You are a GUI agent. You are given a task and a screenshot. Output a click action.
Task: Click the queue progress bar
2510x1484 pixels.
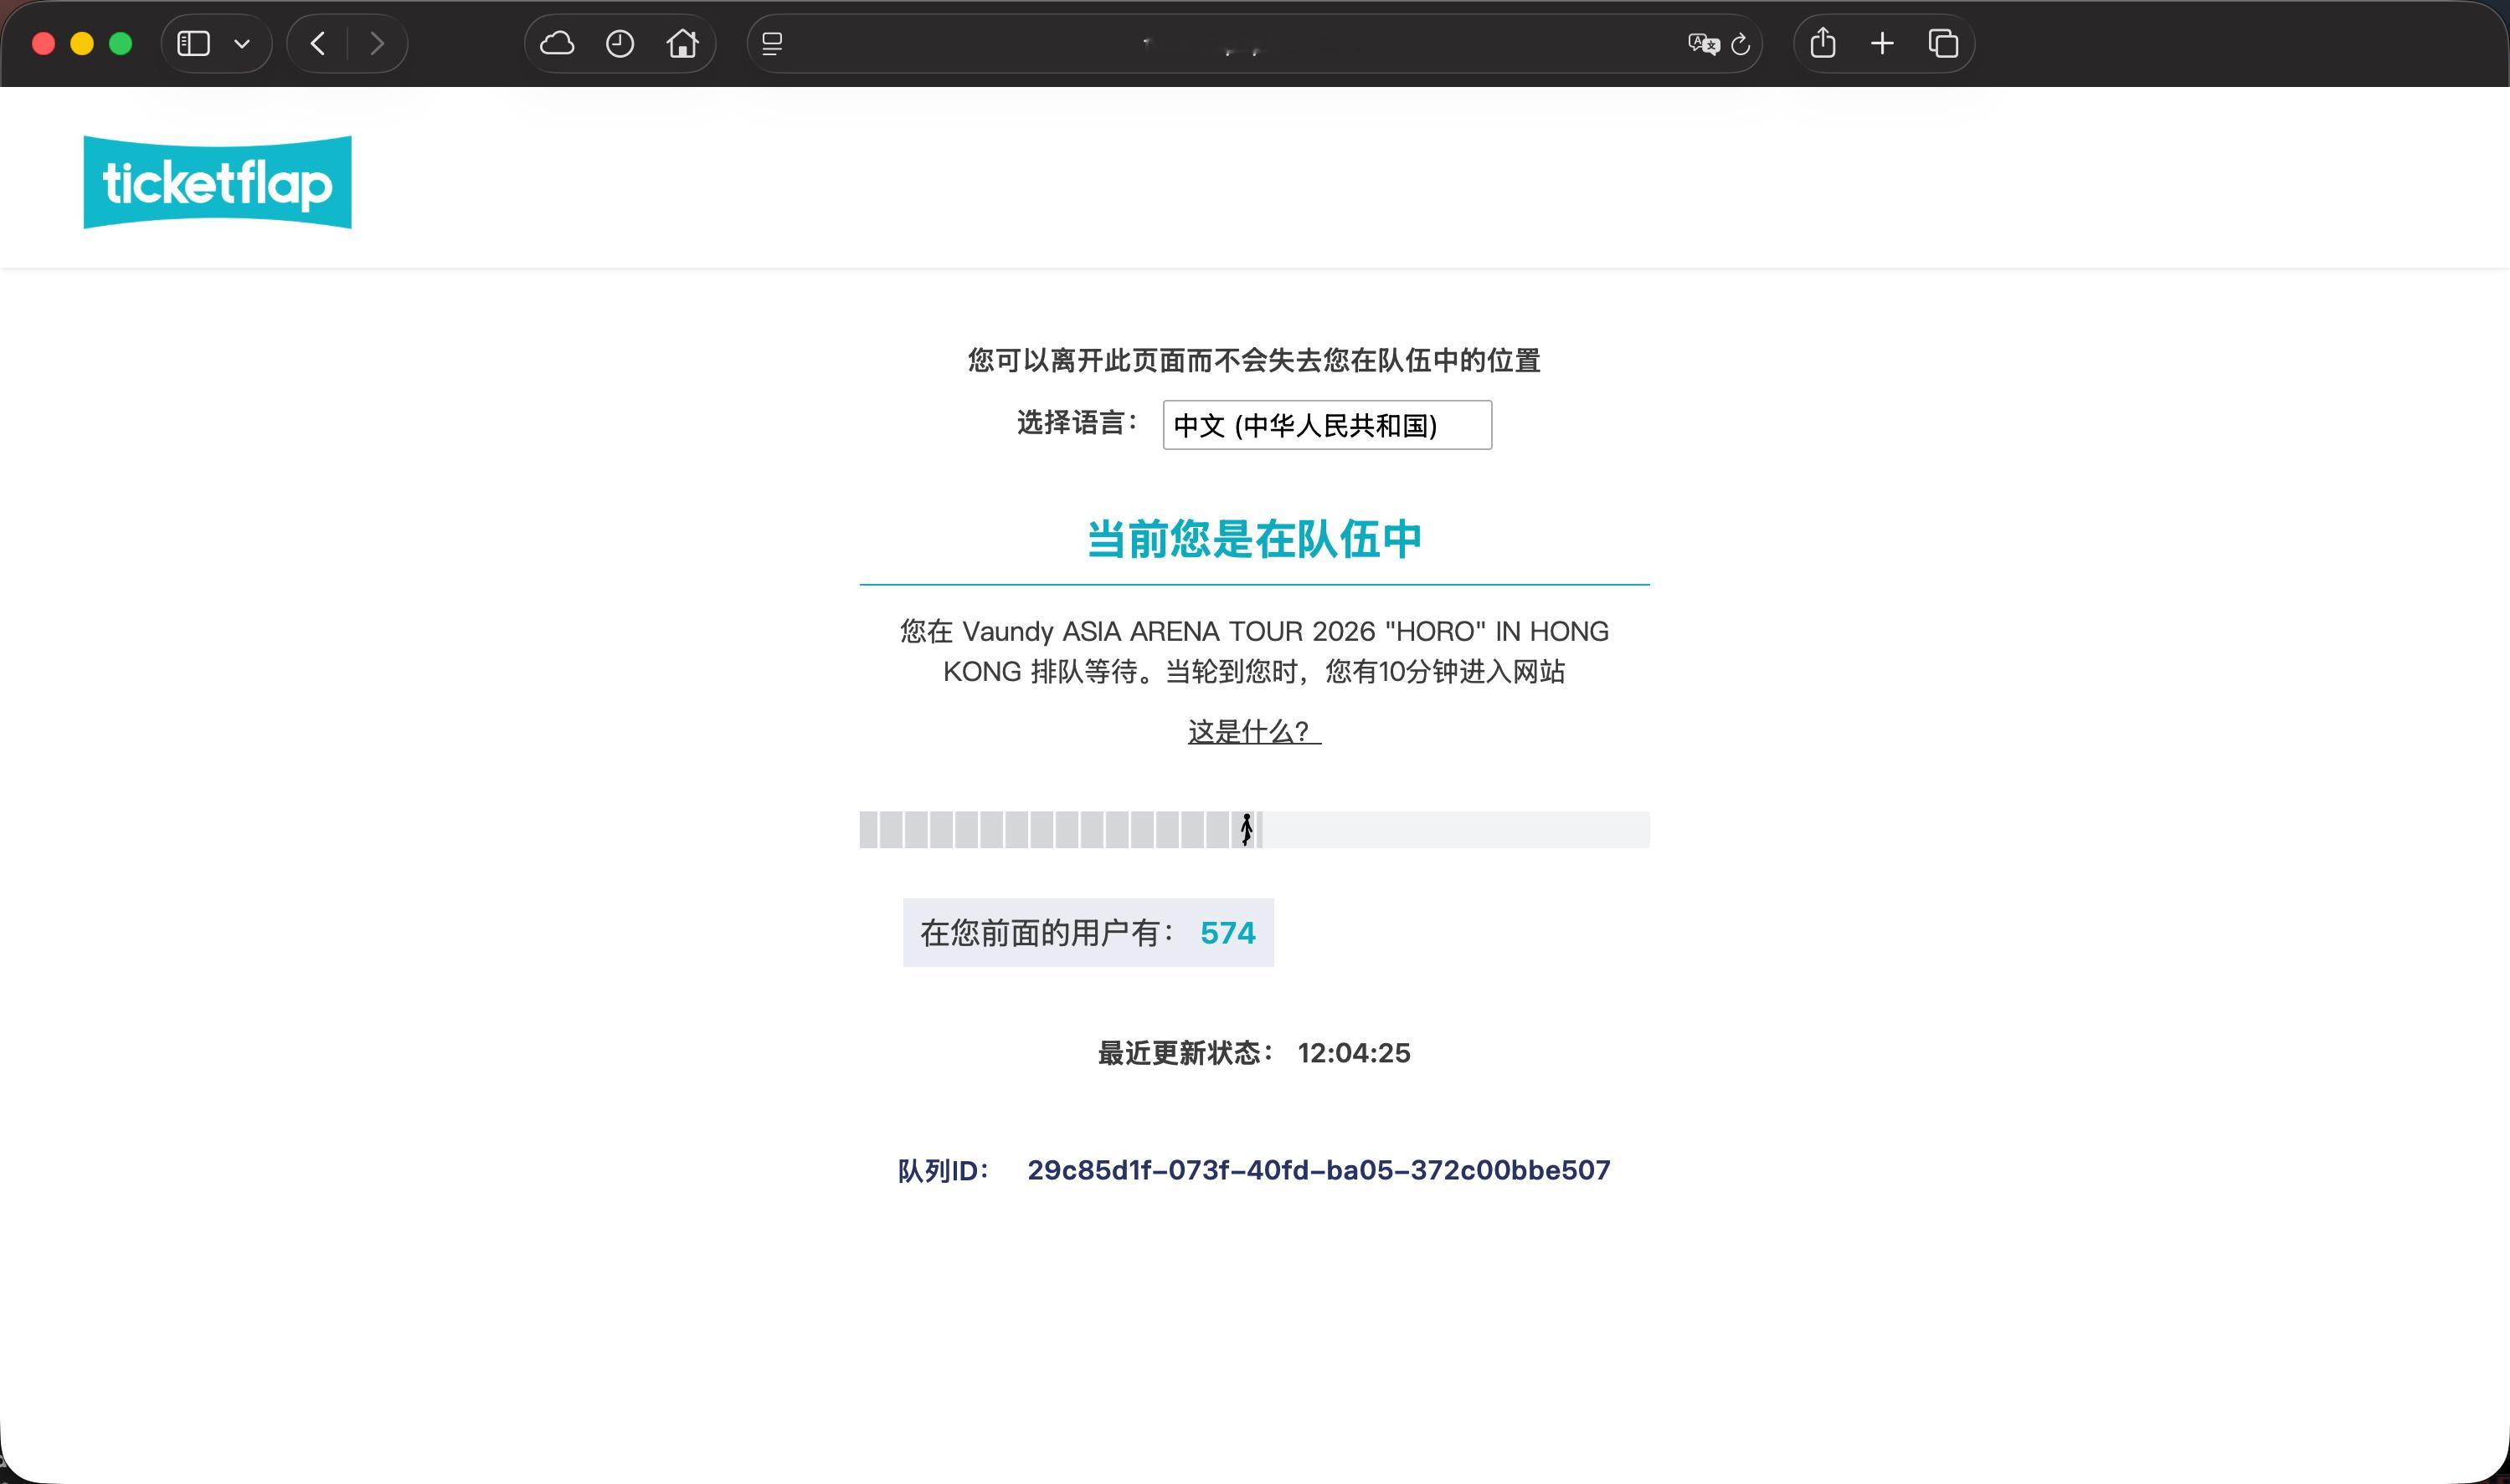[1254, 830]
